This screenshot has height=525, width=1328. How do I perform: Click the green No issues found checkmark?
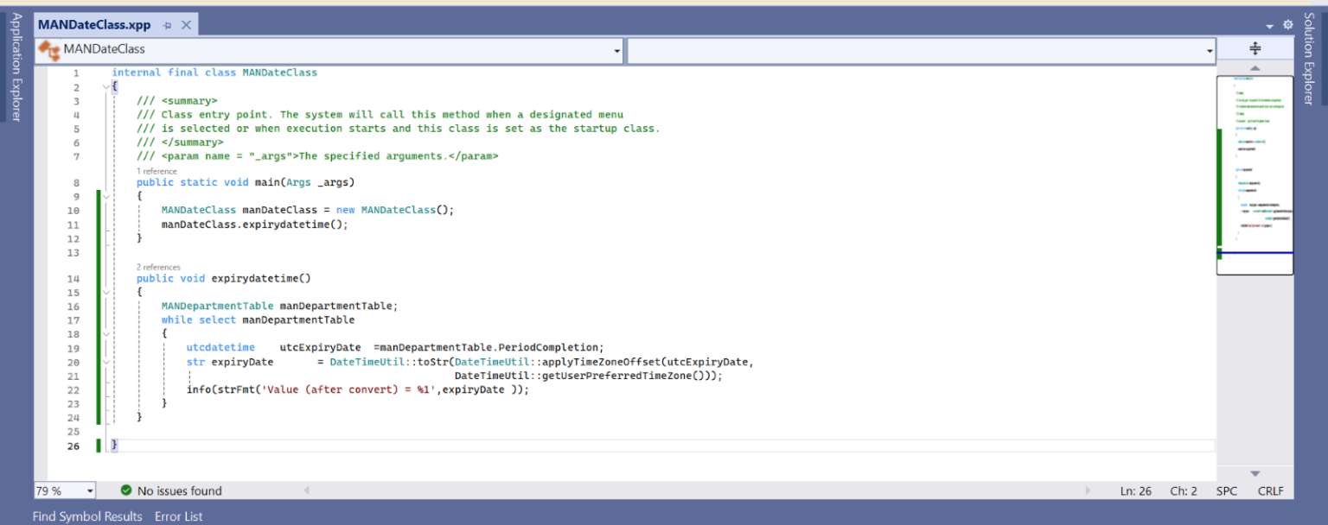point(126,490)
